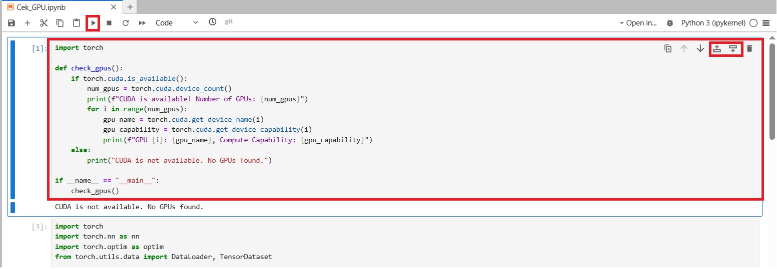777x269 pixels.
Task: Click the DataLoader, TensorDataset import line
Action: (164, 257)
